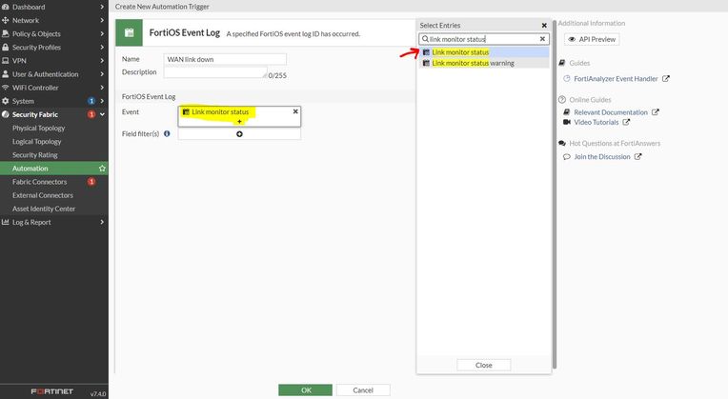This screenshot has height=399, width=728.
Task: Click the Select Entries panel scrollbar
Action: [x=555, y=195]
